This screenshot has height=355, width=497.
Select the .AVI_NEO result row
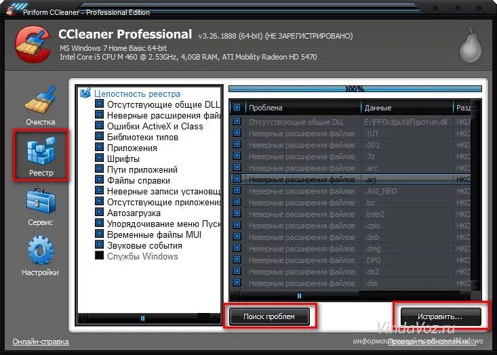point(351,191)
